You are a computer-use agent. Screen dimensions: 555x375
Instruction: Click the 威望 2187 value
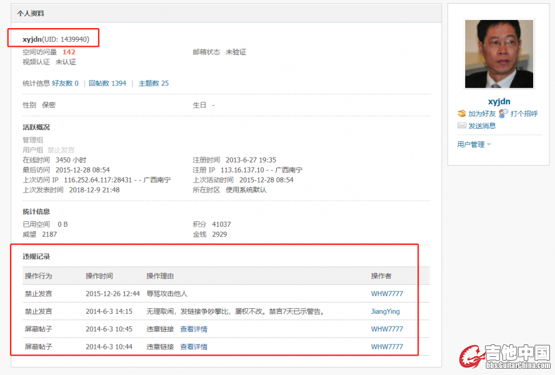point(49,234)
